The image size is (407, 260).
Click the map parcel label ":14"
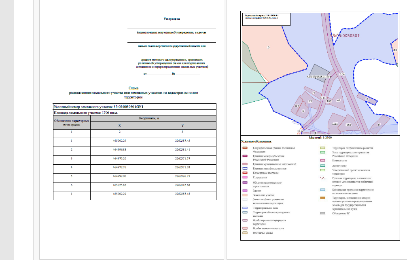297,106
